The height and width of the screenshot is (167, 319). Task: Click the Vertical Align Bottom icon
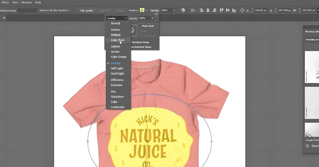tap(234, 10)
